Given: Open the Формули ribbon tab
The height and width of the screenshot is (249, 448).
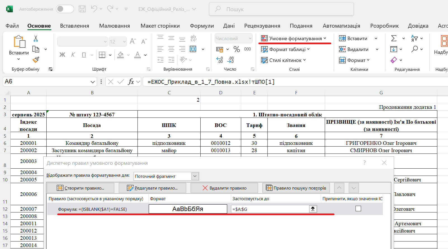Looking at the screenshot, I should [x=202, y=26].
